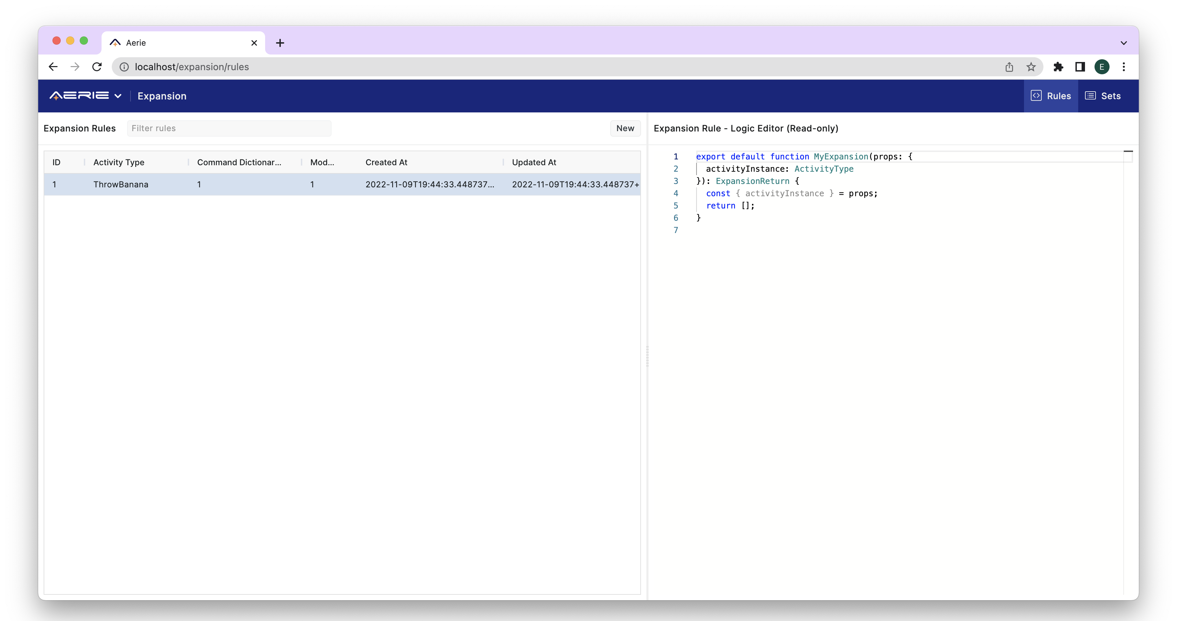Open the browser extensions puzzle icon
Screen dimensions: 1177x621
click(x=1058, y=67)
